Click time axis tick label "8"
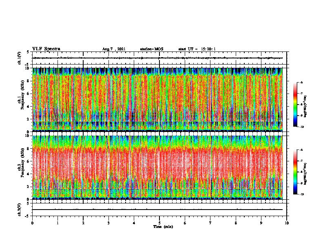This screenshot has width=323, height=250. pyautogui.click(x=236, y=223)
